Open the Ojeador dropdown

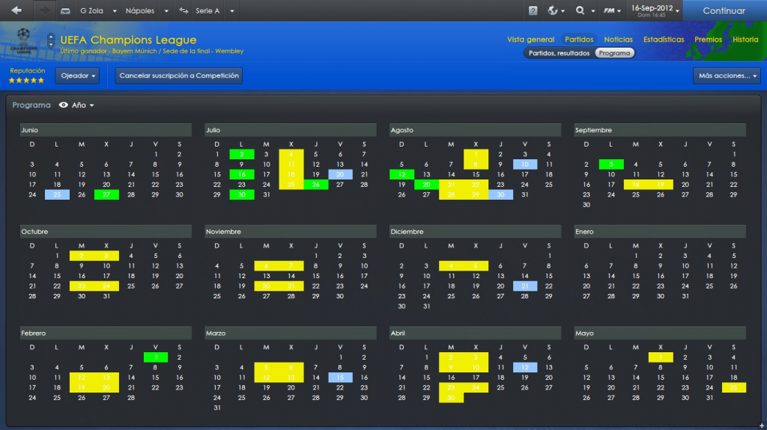[78, 76]
